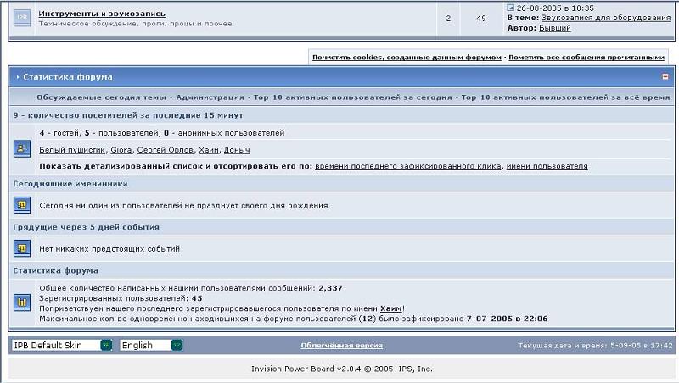This screenshot has width=679, height=383.
Task: Open the Инструменты и звукозапись forum
Action: 102,14
